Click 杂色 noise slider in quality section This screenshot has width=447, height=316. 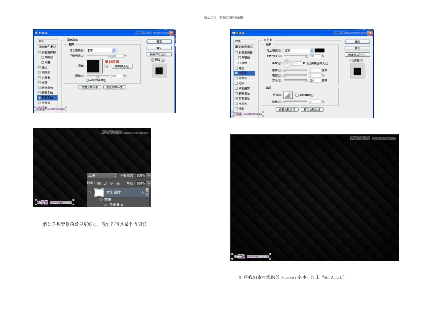pos(295,102)
